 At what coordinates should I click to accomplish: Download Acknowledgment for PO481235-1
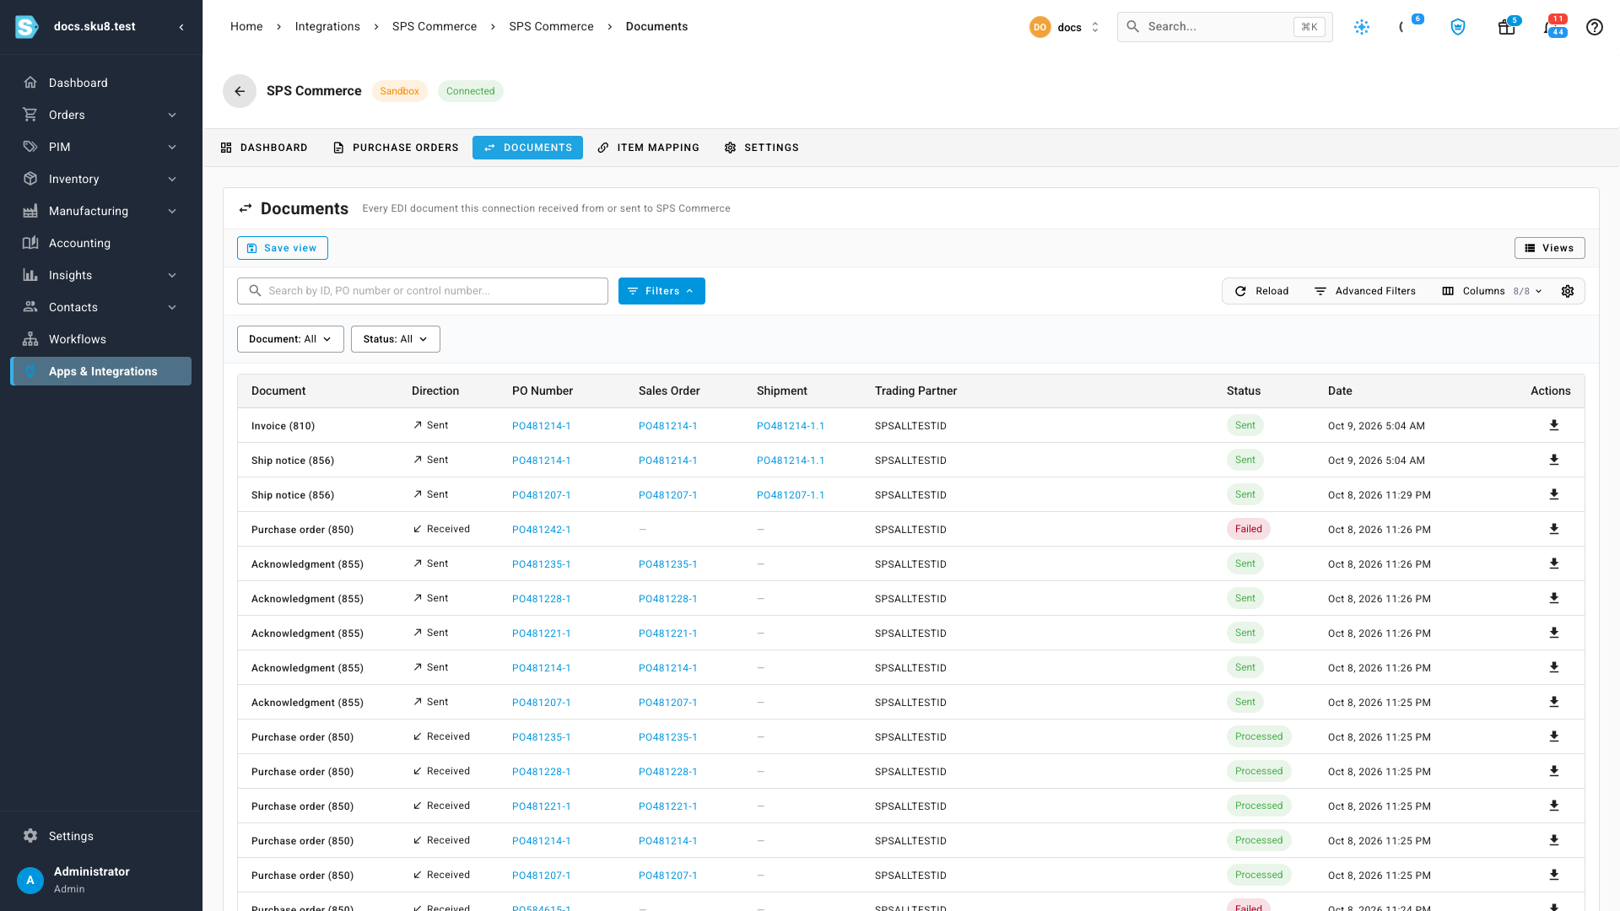[1553, 564]
